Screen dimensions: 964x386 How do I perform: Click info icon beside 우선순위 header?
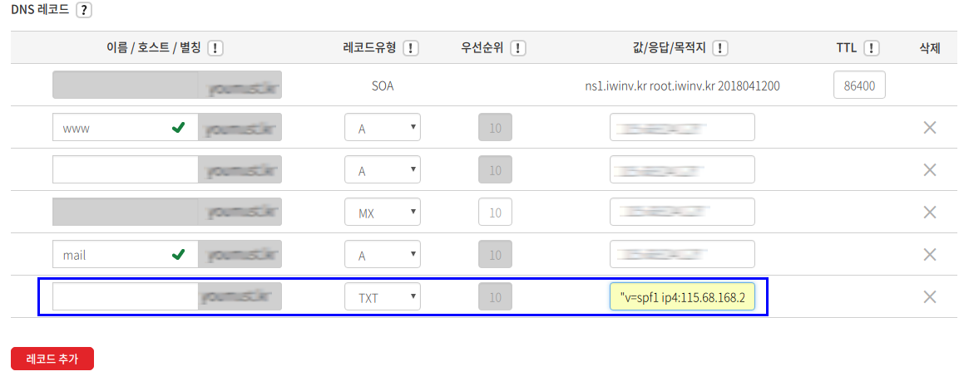click(517, 48)
